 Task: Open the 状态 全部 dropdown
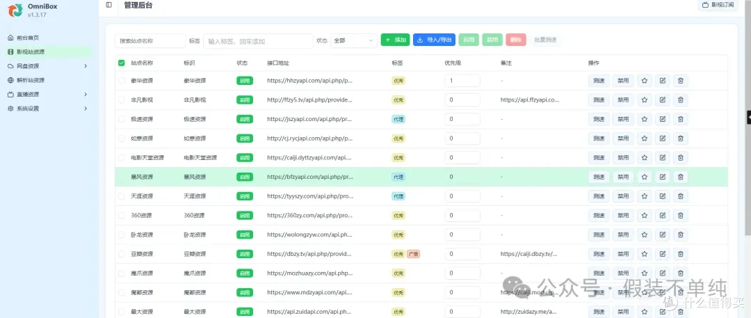pyautogui.click(x=353, y=41)
